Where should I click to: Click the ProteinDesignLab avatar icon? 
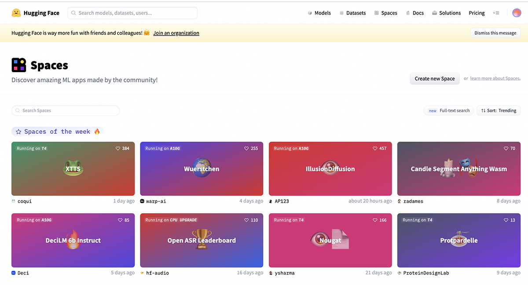400,273
